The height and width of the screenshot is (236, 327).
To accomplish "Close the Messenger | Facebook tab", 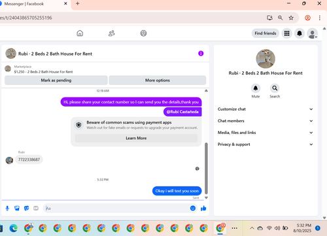I will point(65,4).
